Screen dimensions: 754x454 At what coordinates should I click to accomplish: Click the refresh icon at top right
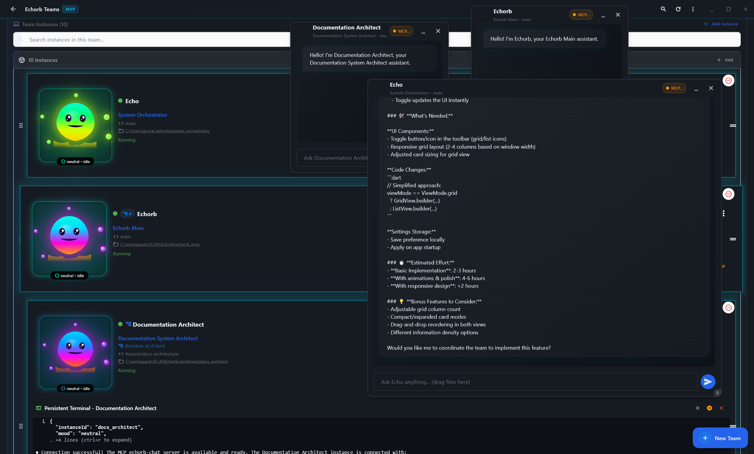tap(678, 9)
